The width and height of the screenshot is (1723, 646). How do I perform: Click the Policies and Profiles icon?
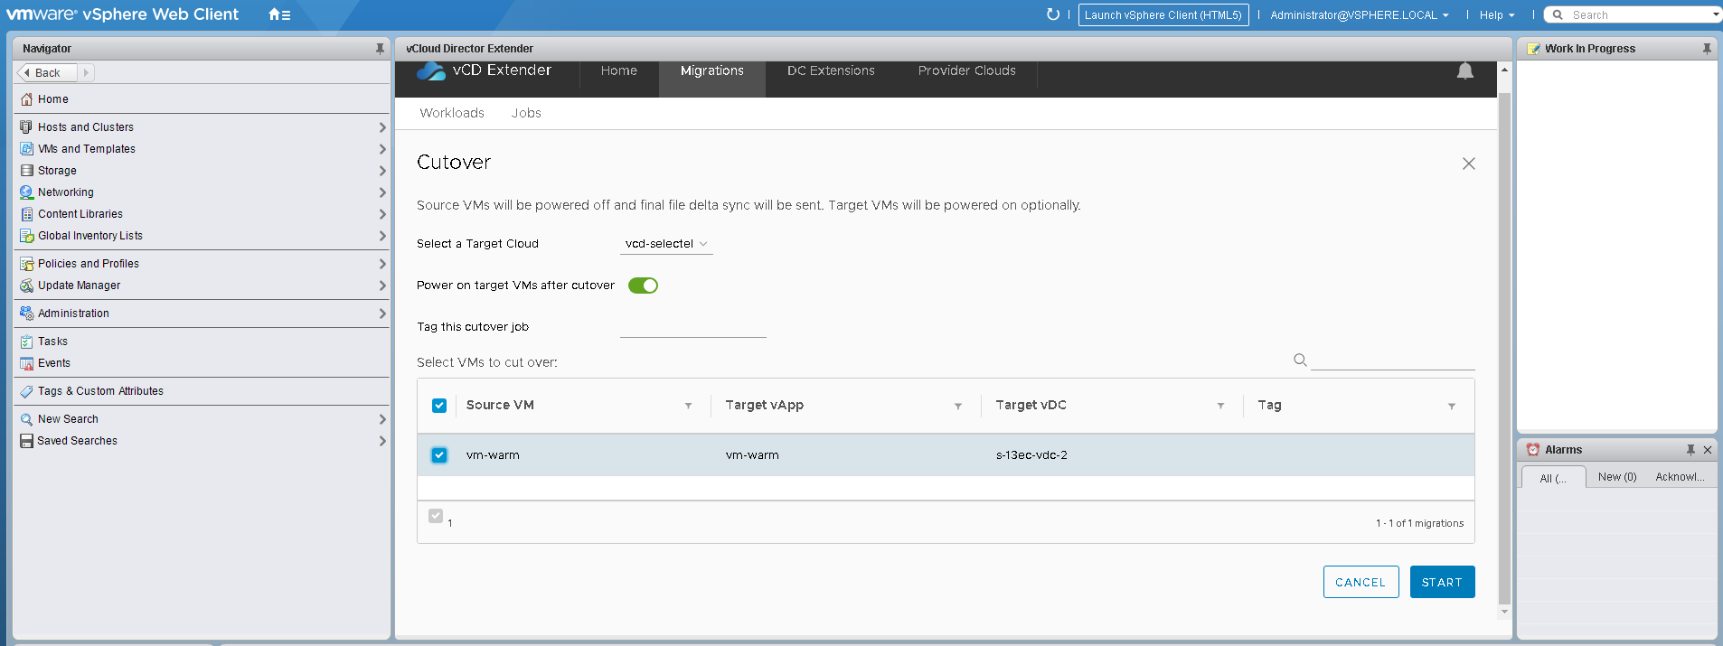(26, 264)
